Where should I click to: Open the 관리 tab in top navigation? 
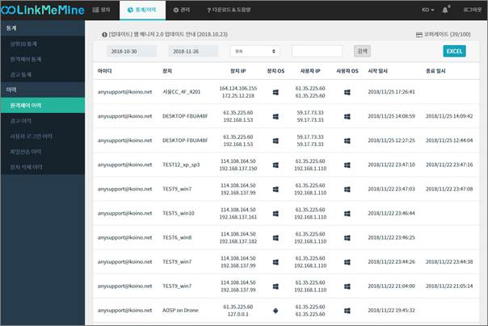[187, 10]
